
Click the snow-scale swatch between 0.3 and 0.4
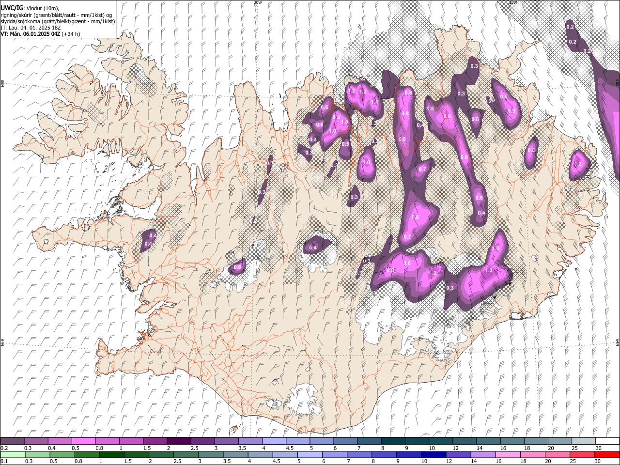tap(36, 441)
